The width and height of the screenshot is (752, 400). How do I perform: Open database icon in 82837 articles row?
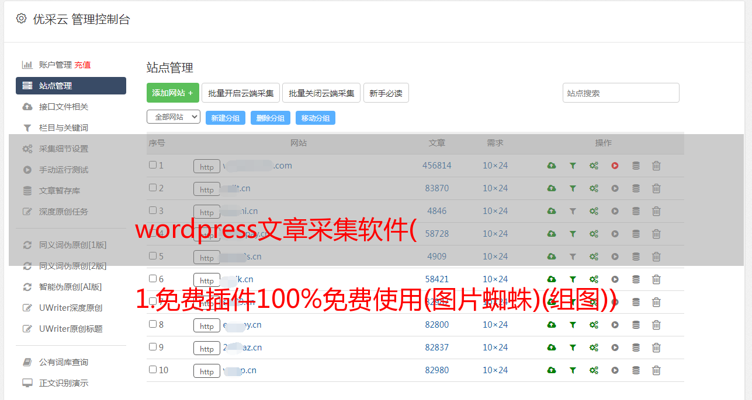point(636,348)
